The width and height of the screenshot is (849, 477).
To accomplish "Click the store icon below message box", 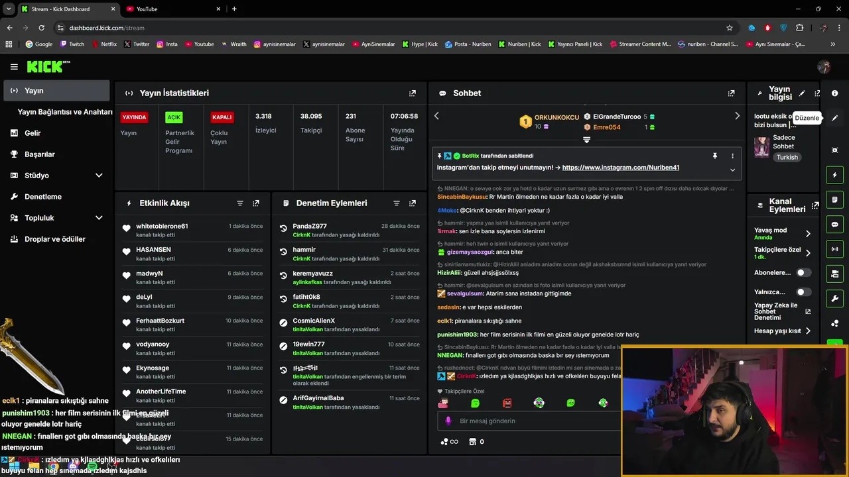I will coord(472,442).
